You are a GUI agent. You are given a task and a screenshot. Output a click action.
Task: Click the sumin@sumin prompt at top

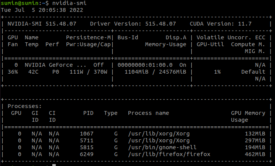pyautogui.click(x=19, y=3)
